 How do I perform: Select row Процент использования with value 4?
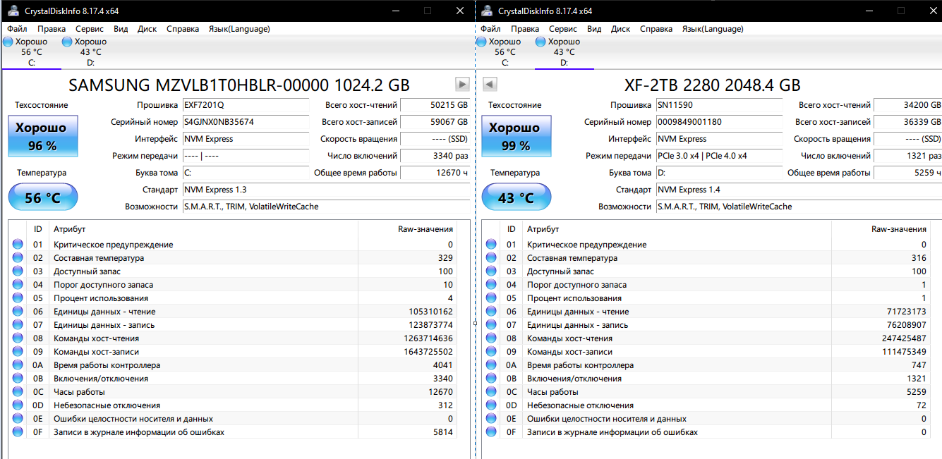coord(233,298)
